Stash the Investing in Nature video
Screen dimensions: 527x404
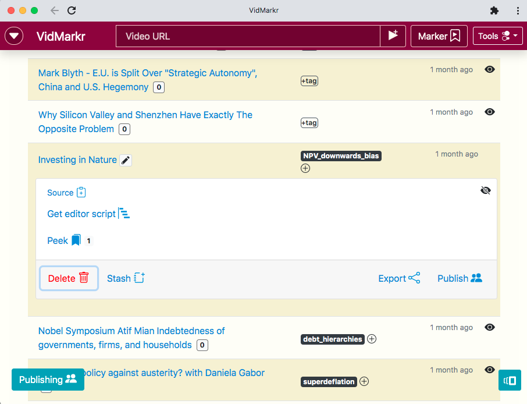point(126,278)
